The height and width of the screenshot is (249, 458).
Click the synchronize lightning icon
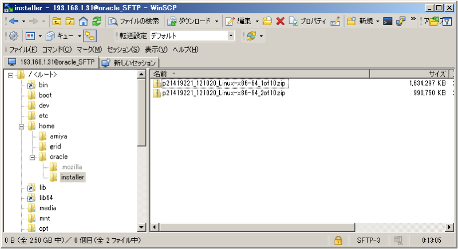tap(401, 21)
